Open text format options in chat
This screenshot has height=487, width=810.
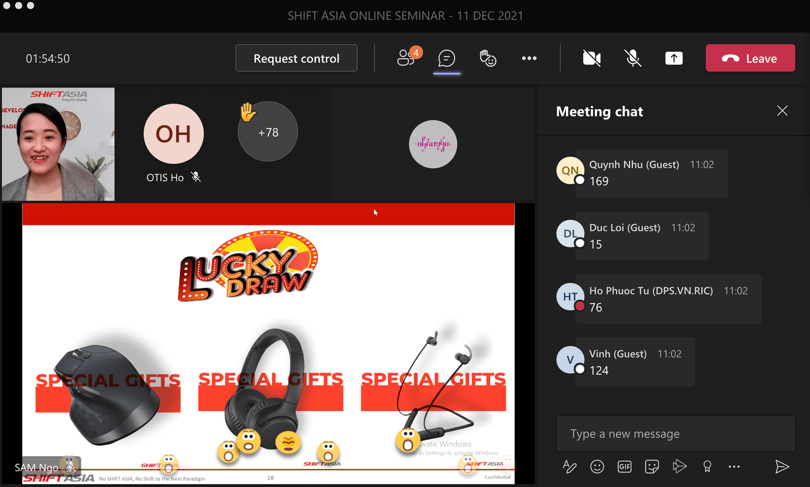[570, 467]
